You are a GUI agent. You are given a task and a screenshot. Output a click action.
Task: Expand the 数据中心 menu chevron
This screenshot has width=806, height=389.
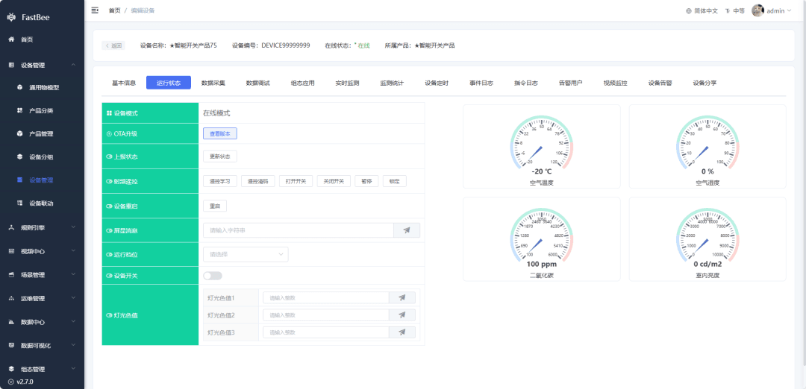click(73, 321)
